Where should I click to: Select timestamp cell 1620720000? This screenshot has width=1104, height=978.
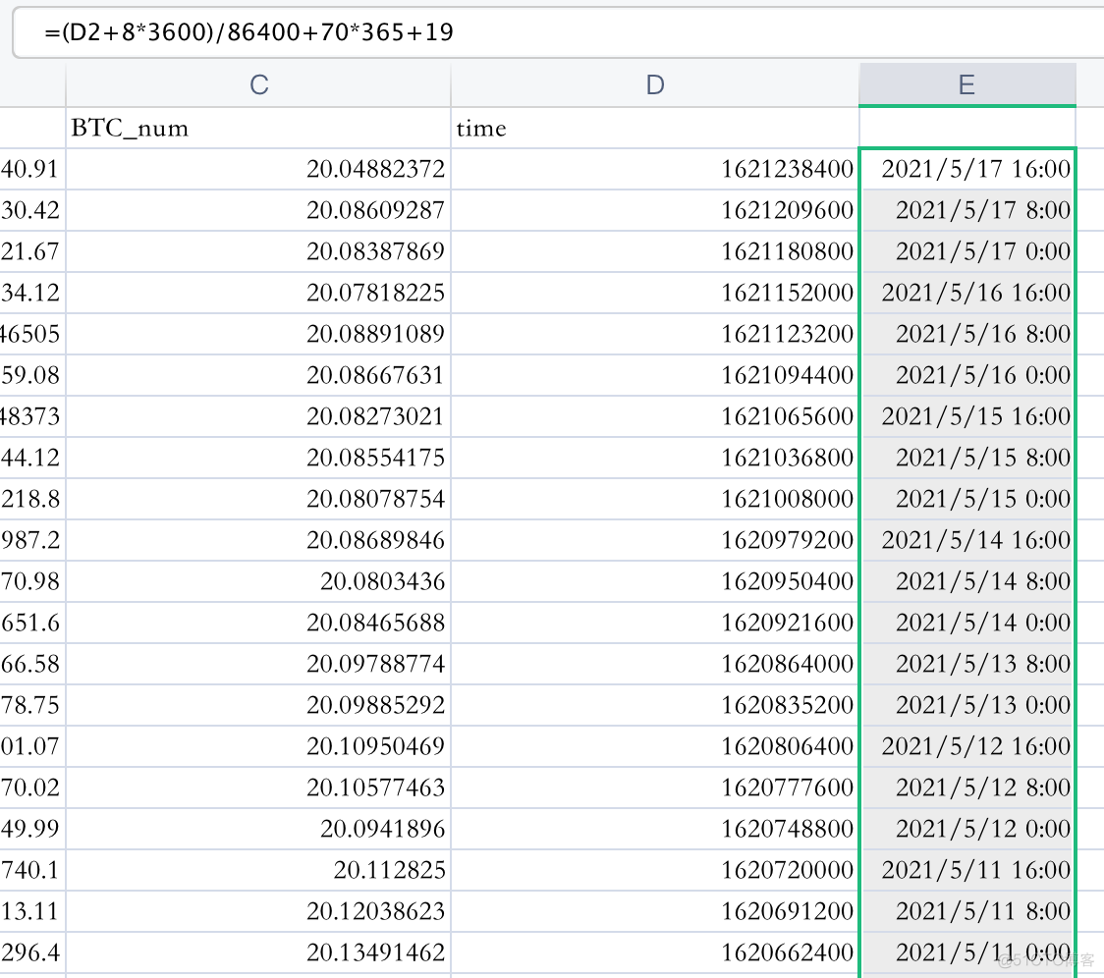pyautogui.click(x=655, y=870)
